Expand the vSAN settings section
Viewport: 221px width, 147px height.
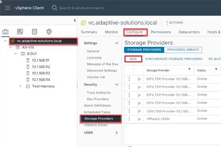(x=117, y=133)
